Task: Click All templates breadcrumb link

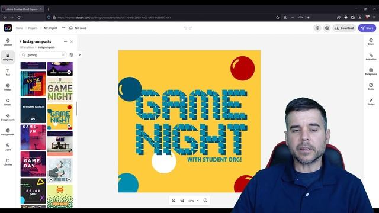Action: pyautogui.click(x=27, y=47)
